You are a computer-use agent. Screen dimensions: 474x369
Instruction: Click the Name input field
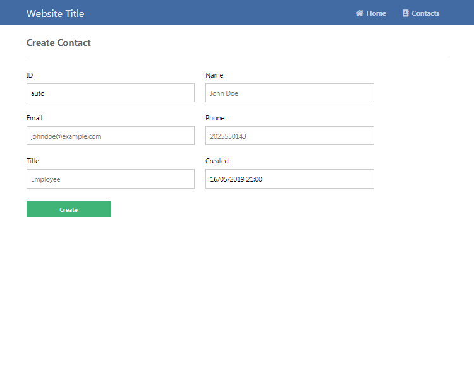(x=289, y=93)
